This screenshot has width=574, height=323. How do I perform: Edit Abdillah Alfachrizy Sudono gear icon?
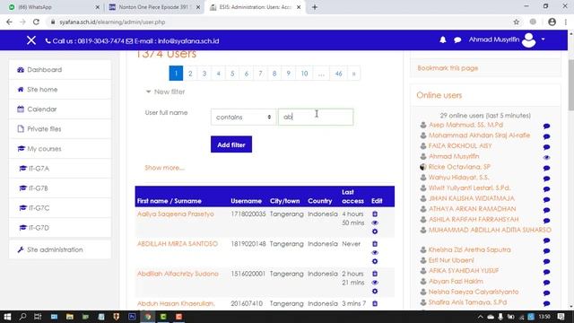tap(375, 292)
